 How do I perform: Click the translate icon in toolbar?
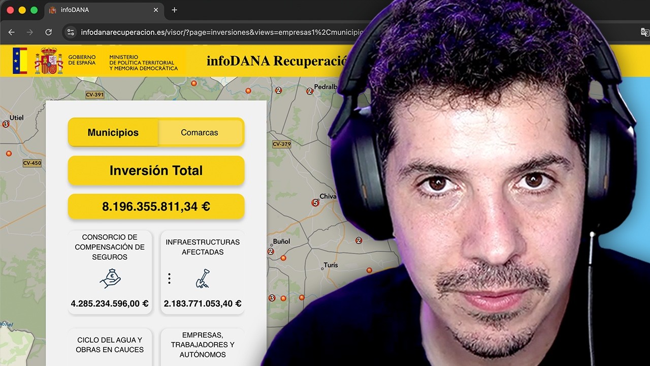644,32
